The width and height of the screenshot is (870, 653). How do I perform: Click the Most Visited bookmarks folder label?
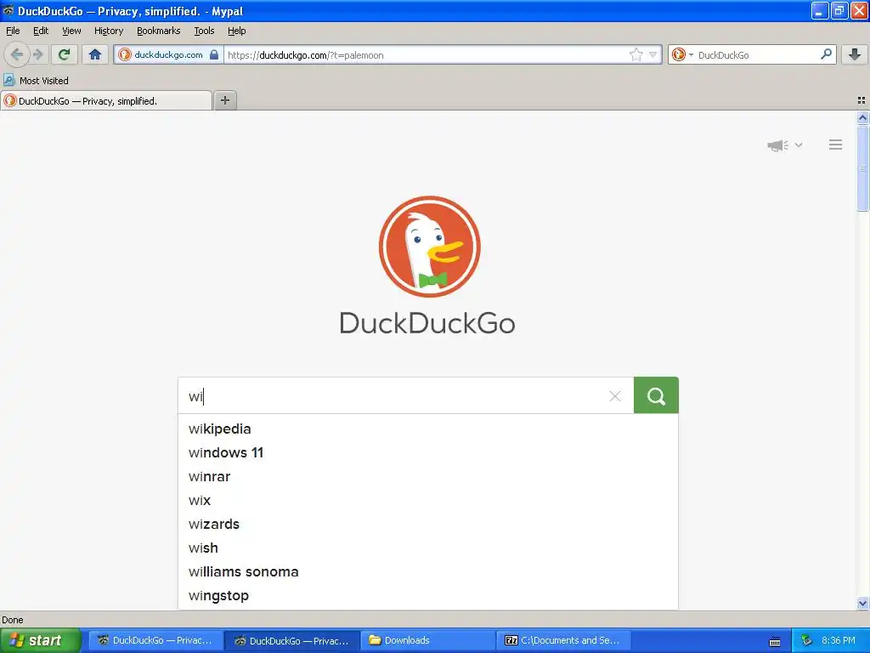[44, 81]
